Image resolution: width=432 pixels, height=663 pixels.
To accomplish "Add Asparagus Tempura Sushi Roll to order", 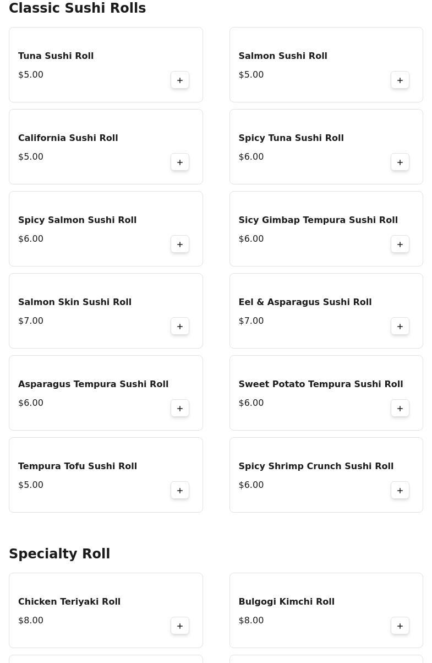I will click(180, 409).
